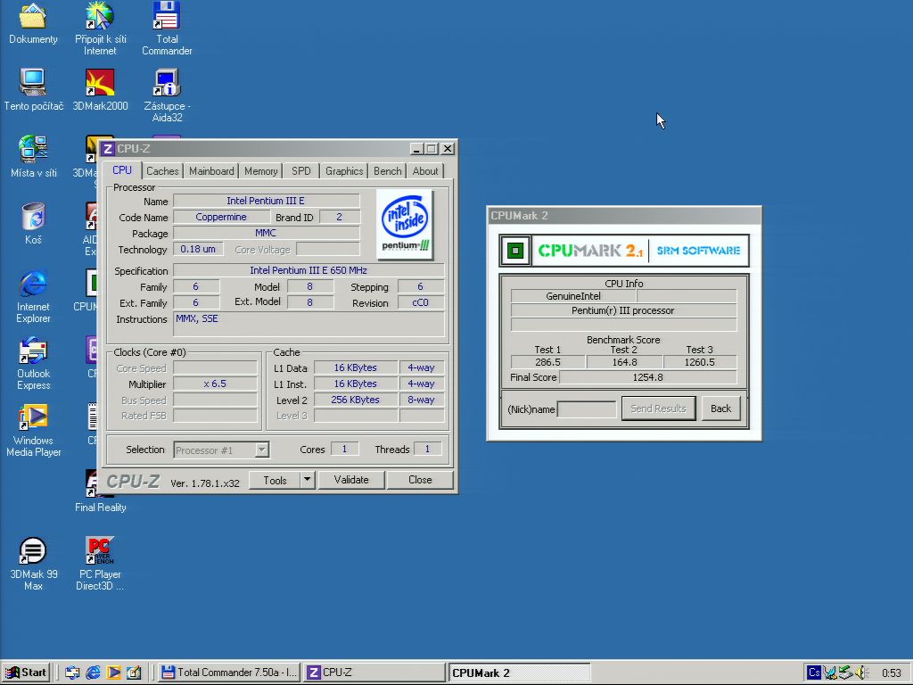Select the Koš recycle bin icon
Image resolution: width=913 pixels, height=685 pixels.
tap(33, 223)
